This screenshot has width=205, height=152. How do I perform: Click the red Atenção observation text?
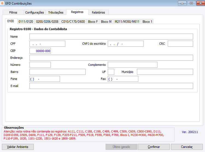tap(84, 135)
